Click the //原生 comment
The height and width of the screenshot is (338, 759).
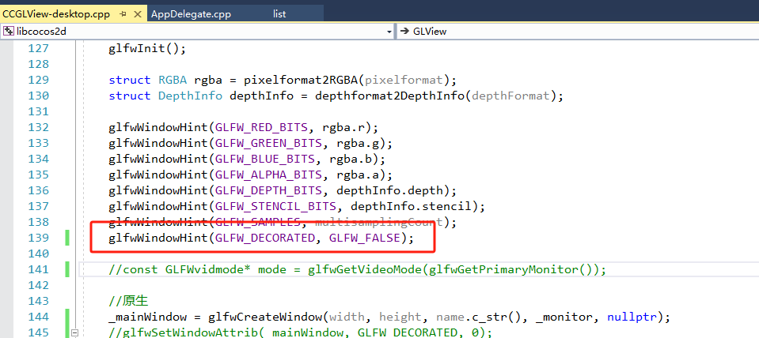[x=127, y=302]
